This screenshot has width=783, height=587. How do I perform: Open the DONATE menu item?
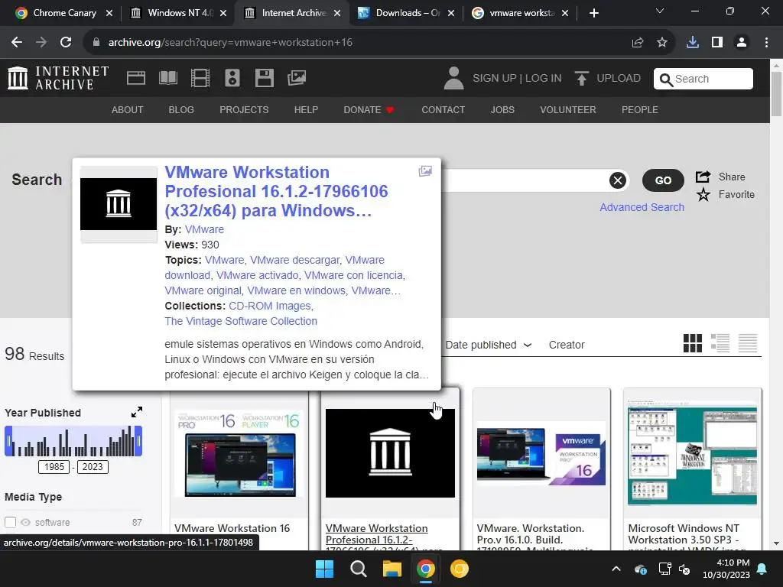(x=369, y=110)
